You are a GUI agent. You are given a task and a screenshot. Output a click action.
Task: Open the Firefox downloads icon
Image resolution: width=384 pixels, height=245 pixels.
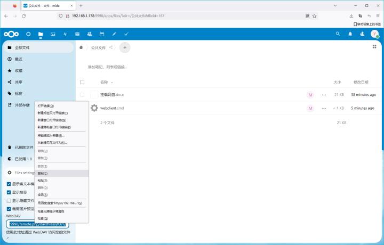(351, 16)
